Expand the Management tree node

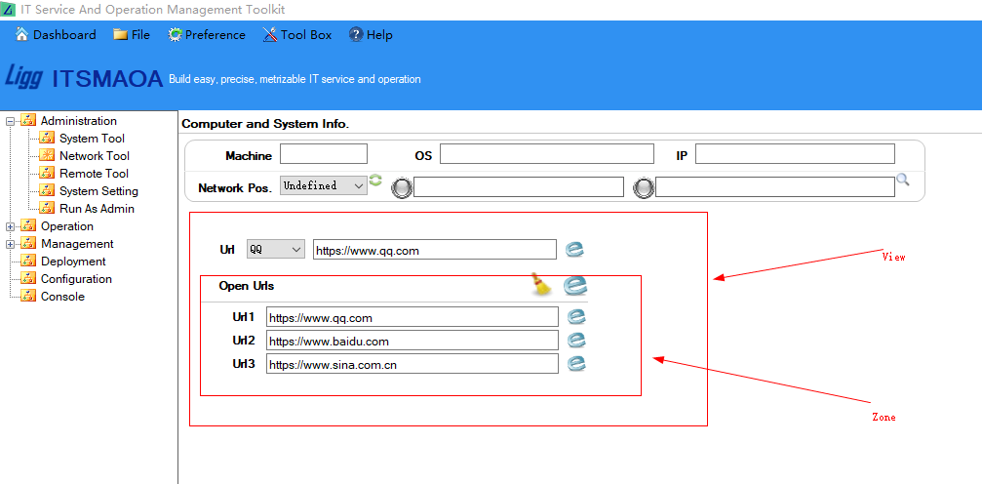[10, 245]
